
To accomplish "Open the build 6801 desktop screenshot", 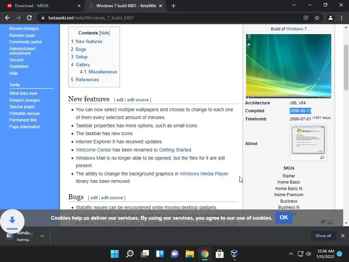I will pyautogui.click(x=288, y=66).
